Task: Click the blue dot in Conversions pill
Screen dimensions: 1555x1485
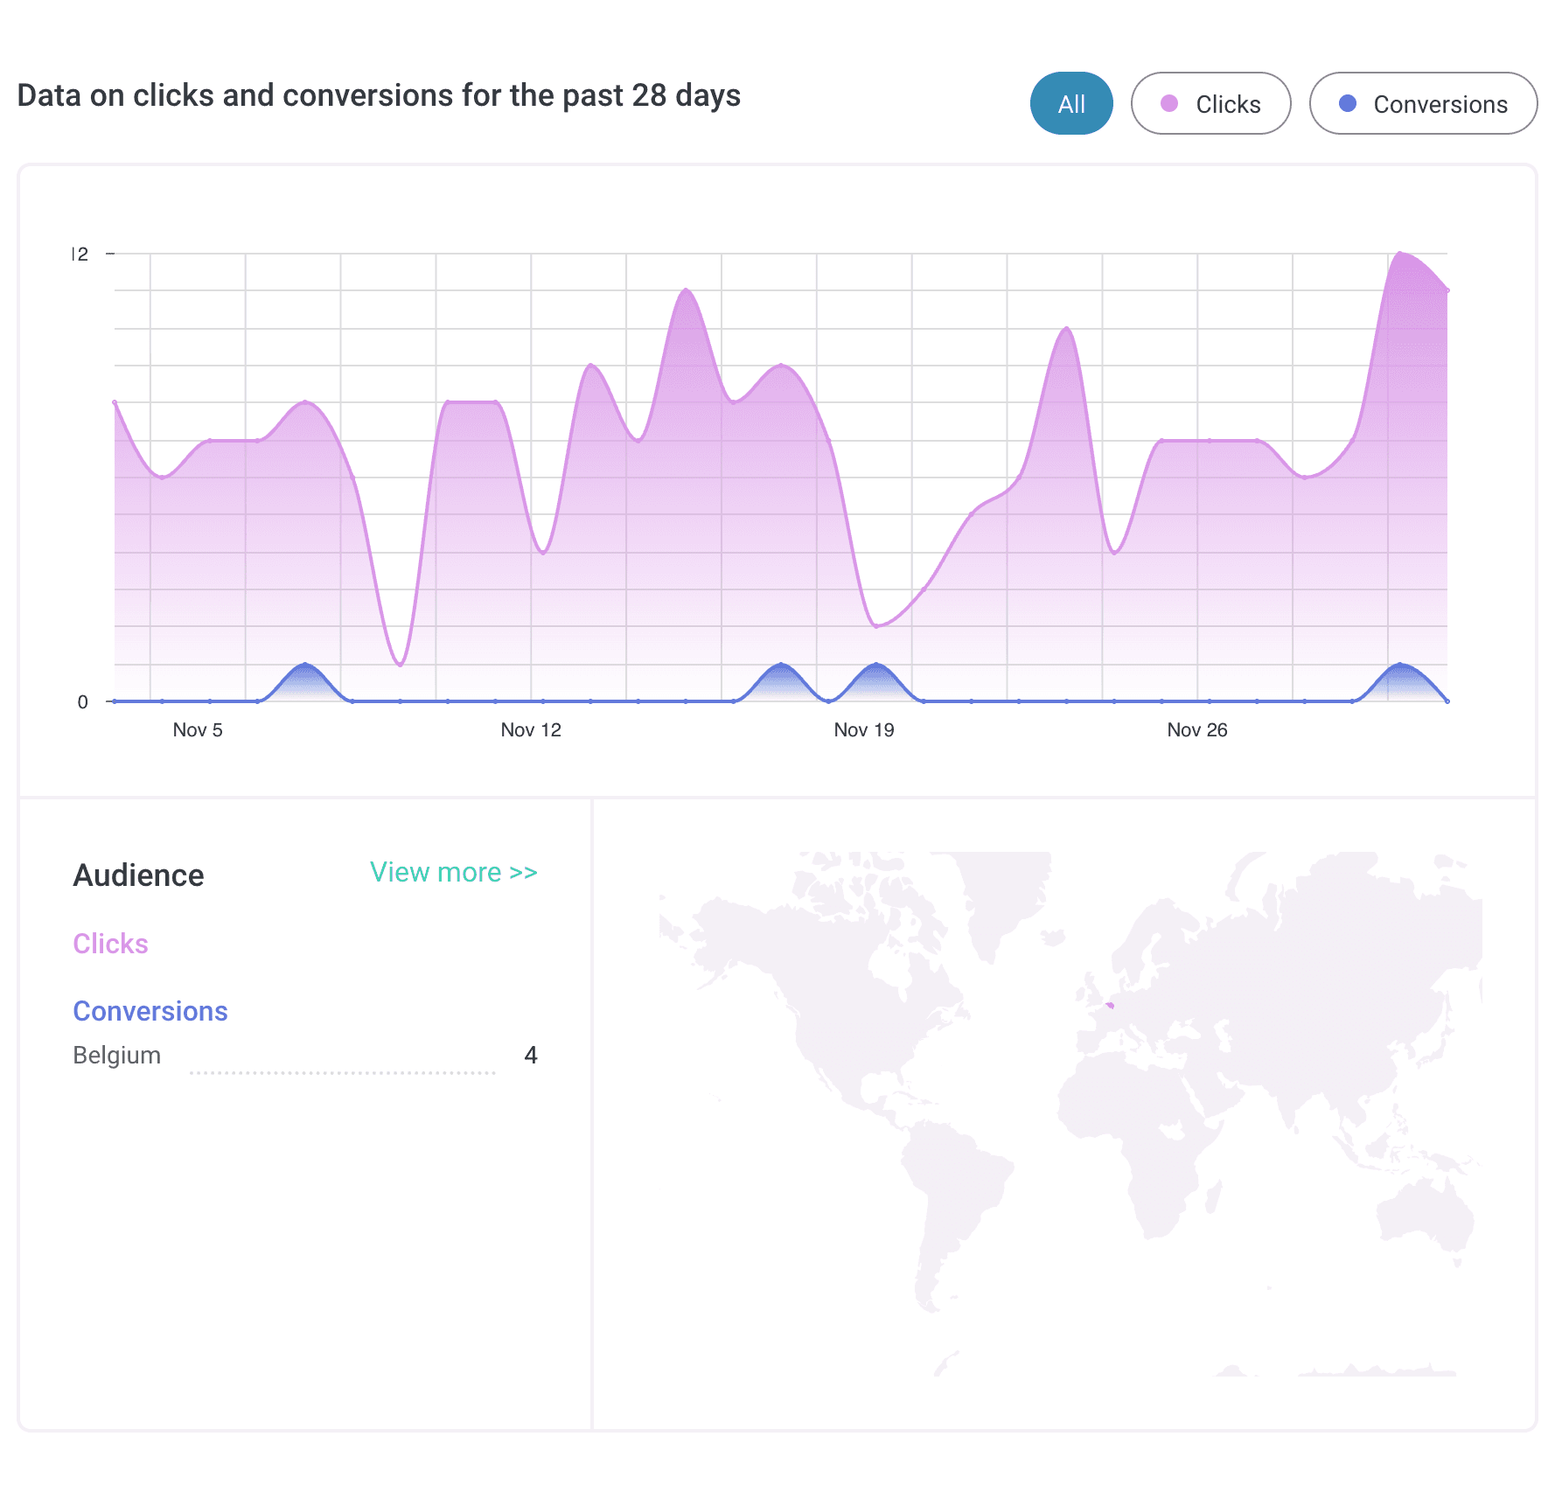Action: 1348,103
